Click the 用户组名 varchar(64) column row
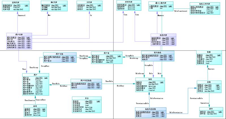The width and height of the screenshot is (226, 119). (x=107, y=58)
